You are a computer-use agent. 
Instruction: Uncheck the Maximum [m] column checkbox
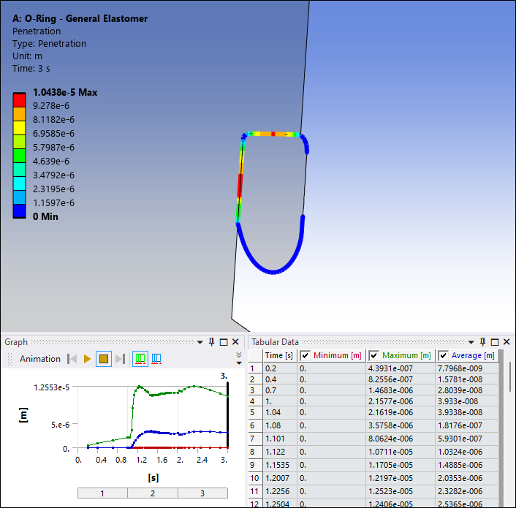point(374,355)
